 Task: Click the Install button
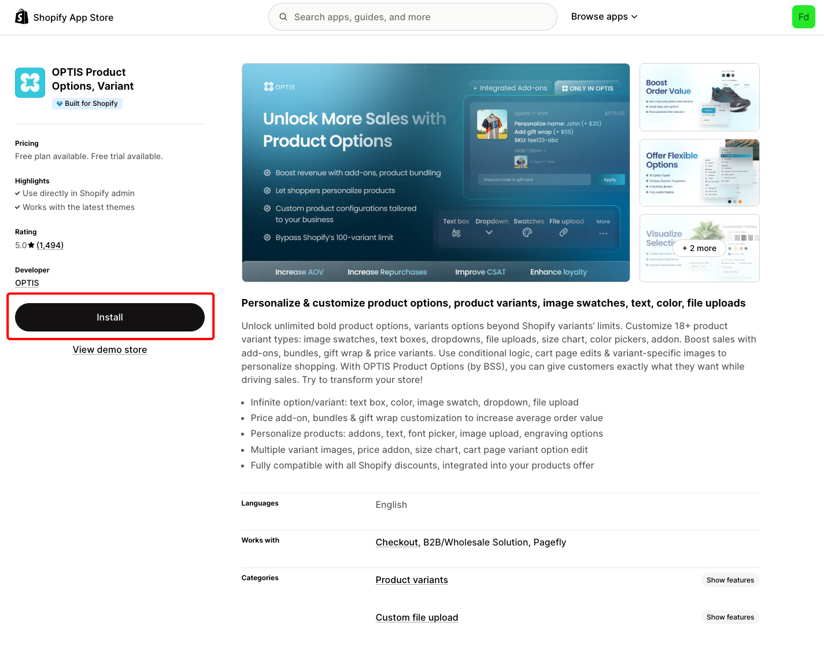(x=110, y=317)
